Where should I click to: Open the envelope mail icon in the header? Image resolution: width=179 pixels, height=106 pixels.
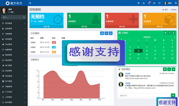pyautogui.click(x=154, y=3)
